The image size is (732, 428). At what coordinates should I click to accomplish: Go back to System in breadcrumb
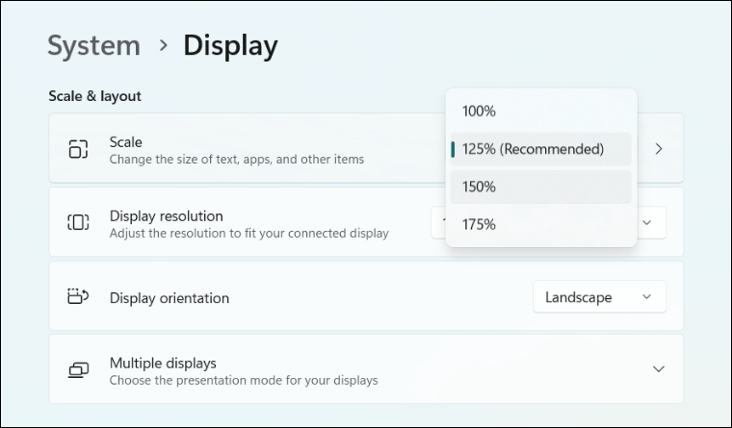click(x=93, y=45)
